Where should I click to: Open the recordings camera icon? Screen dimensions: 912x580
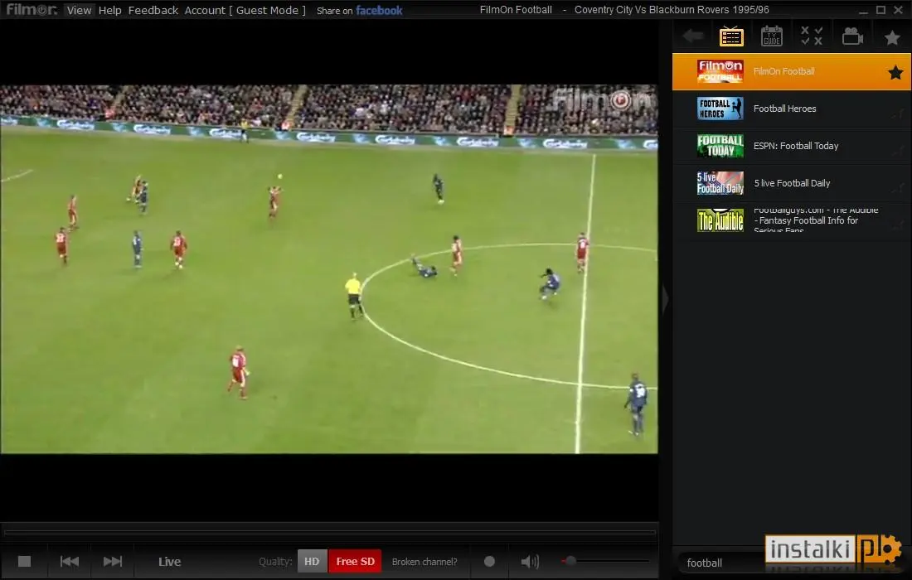point(852,36)
